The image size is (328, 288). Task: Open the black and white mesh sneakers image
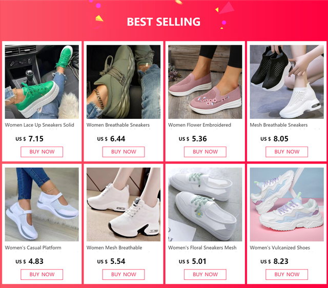click(x=287, y=82)
